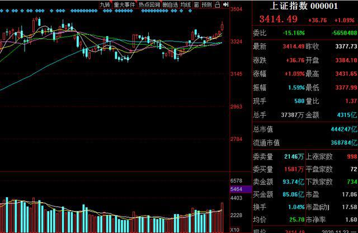Click the 上涨家数 998 value
Screen dimensions: 358x233
[352, 156]
